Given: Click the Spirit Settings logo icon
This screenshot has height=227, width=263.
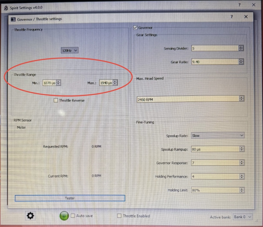Looking at the screenshot, I should [6, 8].
